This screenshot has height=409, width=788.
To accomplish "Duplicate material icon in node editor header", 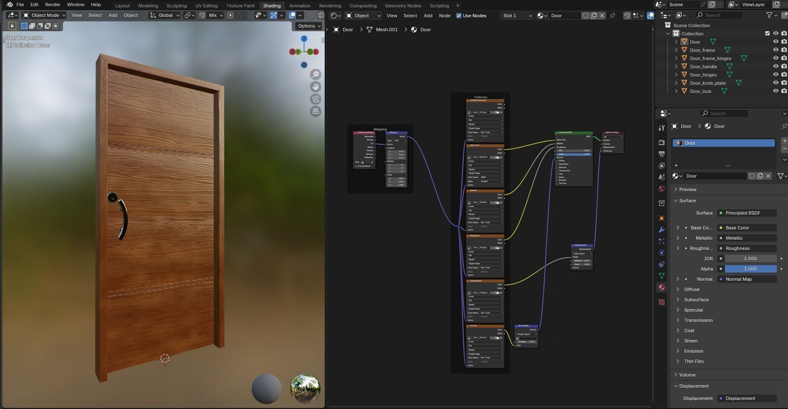I will pos(594,16).
